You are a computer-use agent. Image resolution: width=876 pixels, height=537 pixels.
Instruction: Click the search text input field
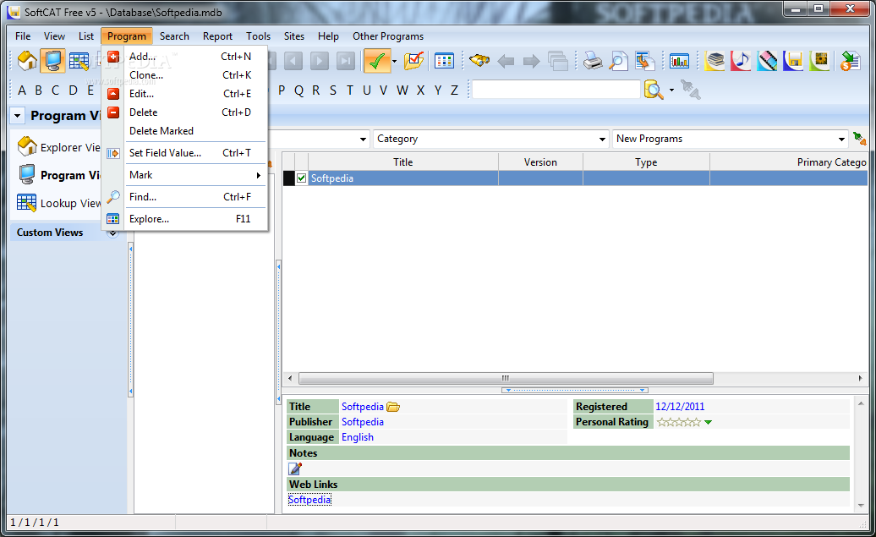pyautogui.click(x=556, y=90)
